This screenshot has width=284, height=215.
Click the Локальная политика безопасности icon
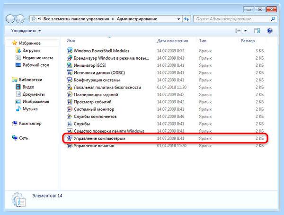click(70, 87)
